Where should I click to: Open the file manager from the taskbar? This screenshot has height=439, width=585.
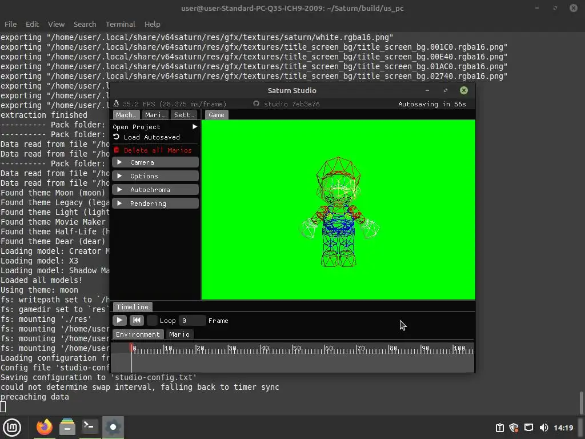click(67, 427)
